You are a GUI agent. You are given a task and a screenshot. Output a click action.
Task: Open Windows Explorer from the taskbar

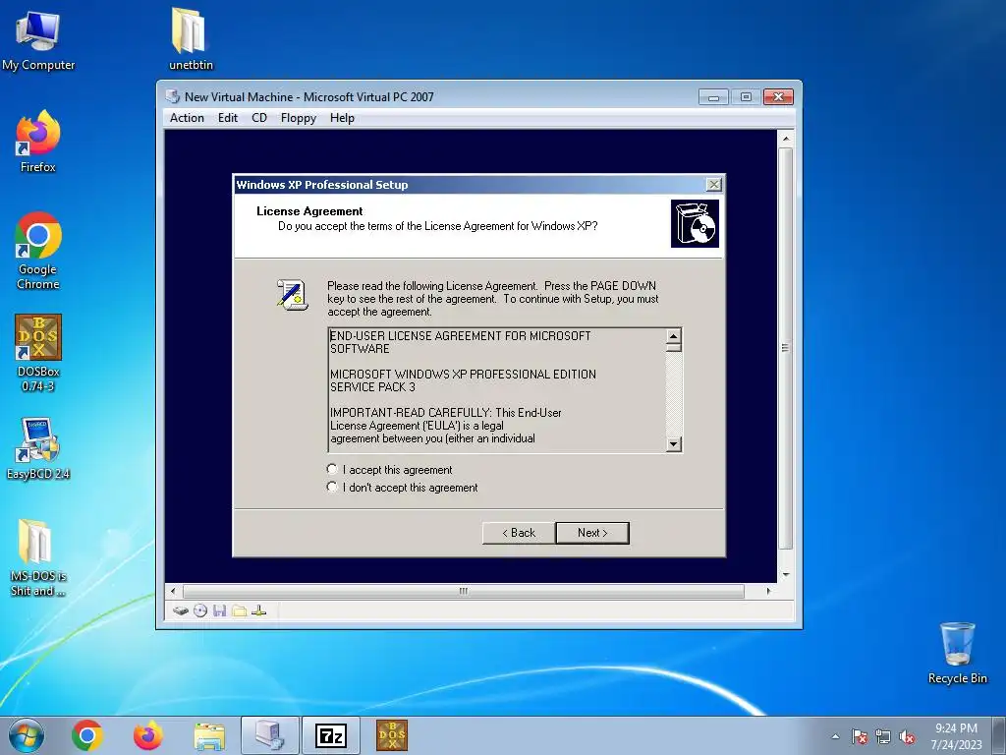tap(209, 735)
